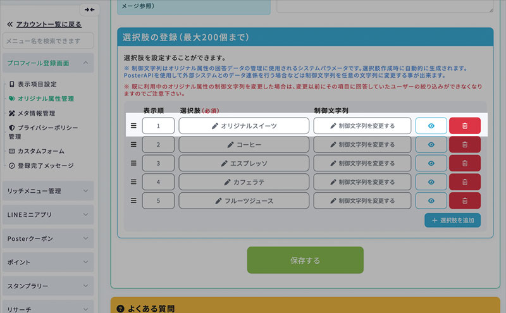Screen dimensions: 506x313
Task: Click the menu name search field
Action: point(48,41)
